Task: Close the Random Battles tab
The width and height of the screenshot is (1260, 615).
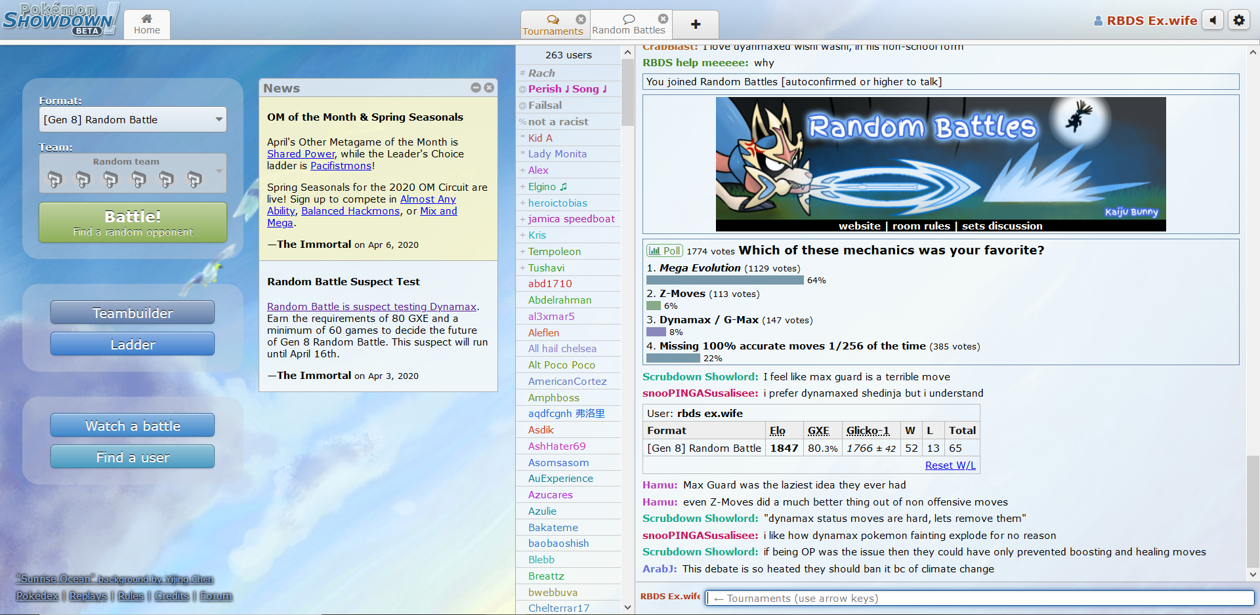Action: pos(663,19)
